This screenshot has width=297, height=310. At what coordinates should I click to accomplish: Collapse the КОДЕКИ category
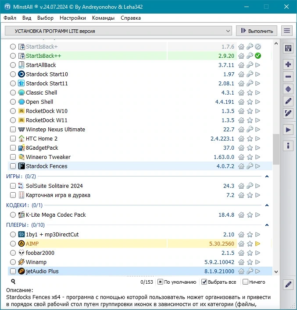click(267, 205)
